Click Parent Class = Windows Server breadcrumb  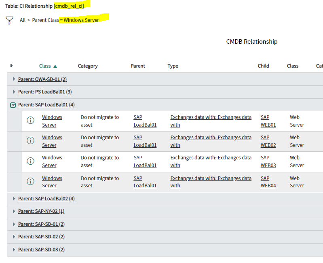tap(65, 20)
